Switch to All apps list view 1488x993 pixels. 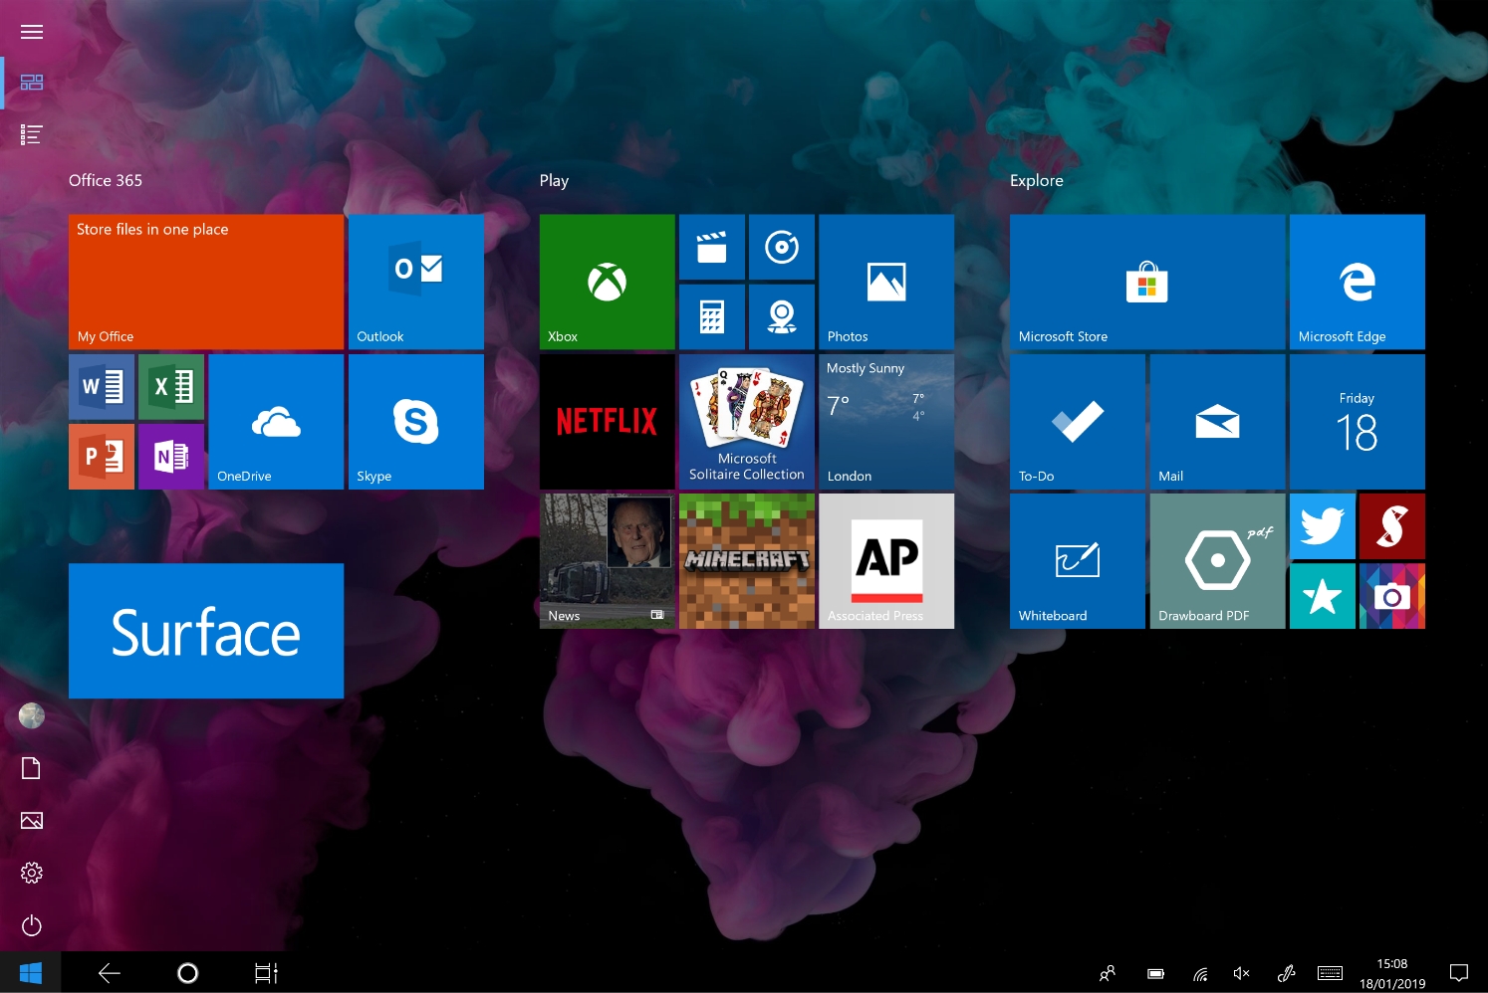coord(32,134)
